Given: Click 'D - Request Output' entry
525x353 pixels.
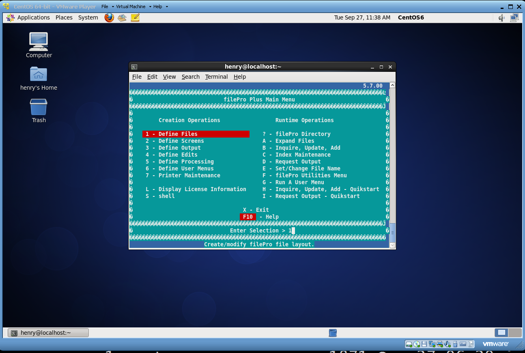Looking at the screenshot, I should point(292,161).
